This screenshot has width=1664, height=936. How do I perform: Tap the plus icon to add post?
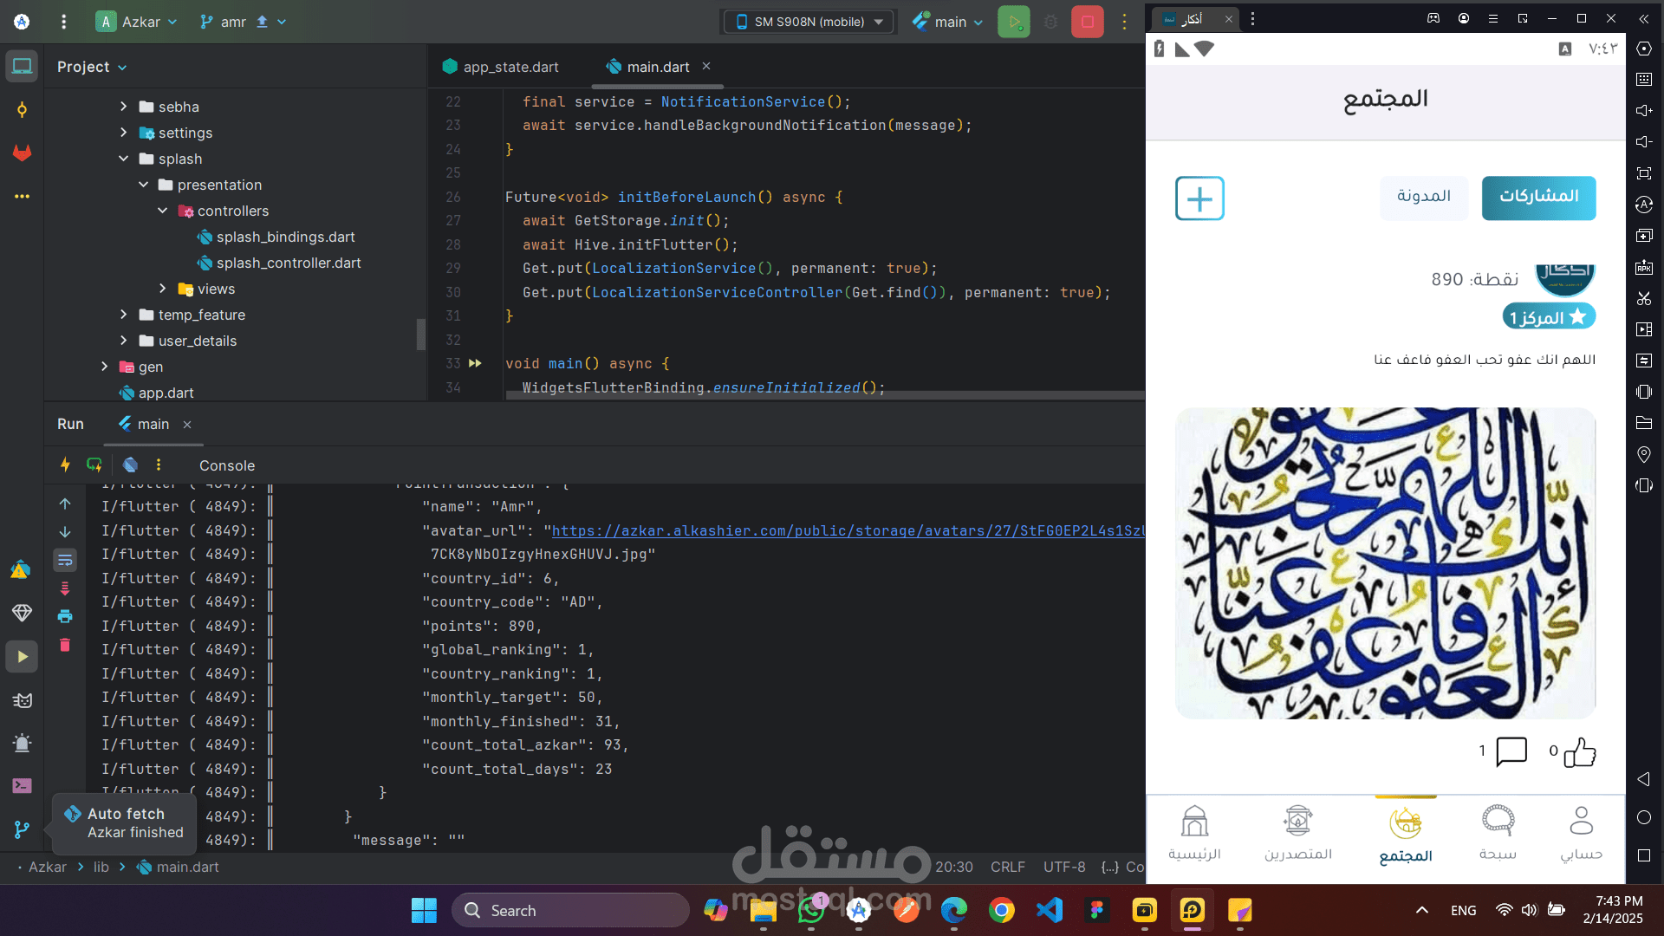1199,198
